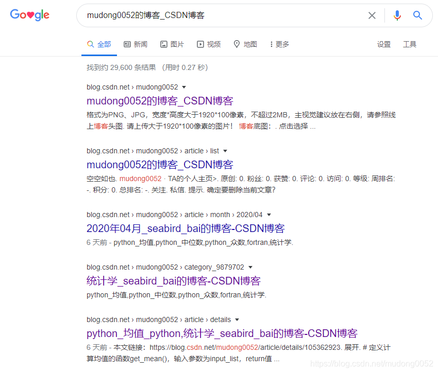
Task: Open 设置 search settings
Action: (x=384, y=44)
